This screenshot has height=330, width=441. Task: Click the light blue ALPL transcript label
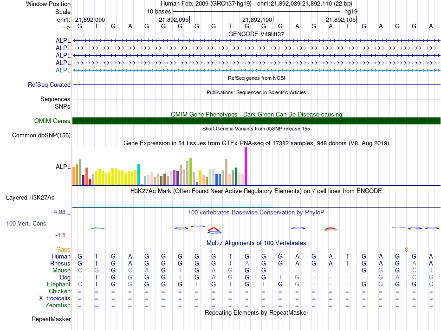pyautogui.click(x=63, y=70)
